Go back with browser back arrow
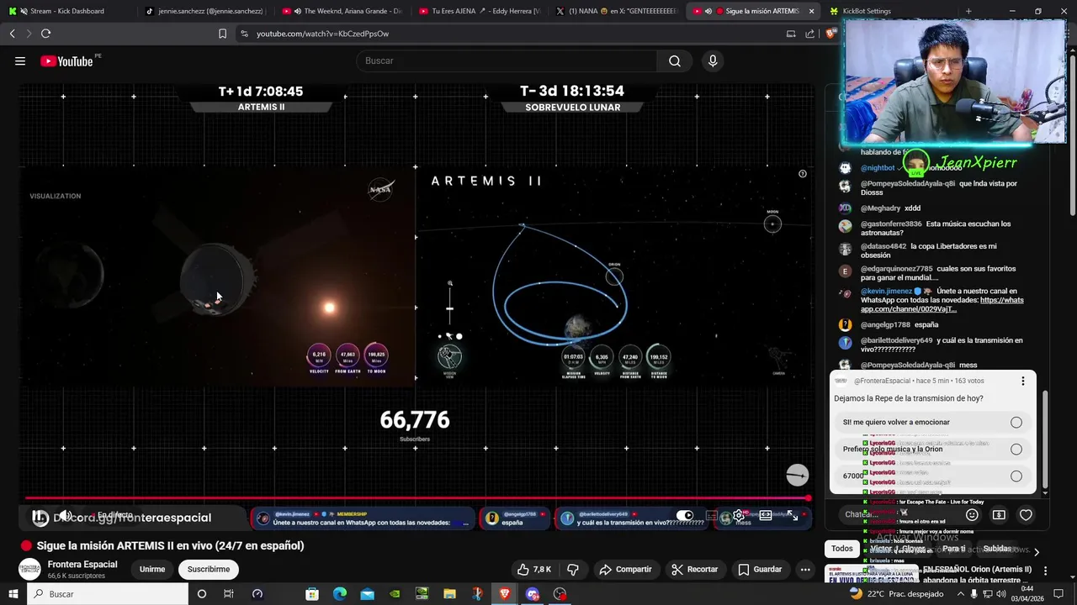 pos(12,34)
